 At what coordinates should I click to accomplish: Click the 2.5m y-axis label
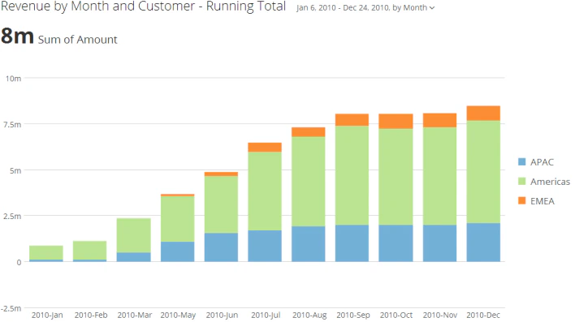pyautogui.click(x=12, y=216)
